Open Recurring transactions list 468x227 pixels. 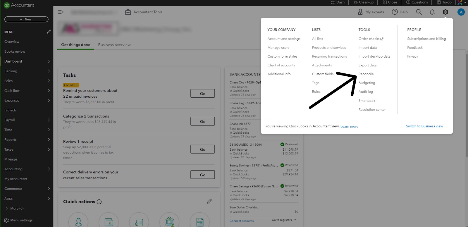(329, 56)
